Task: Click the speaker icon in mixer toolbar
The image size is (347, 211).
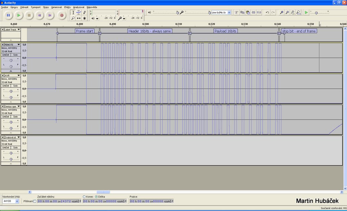Action: tap(149, 13)
